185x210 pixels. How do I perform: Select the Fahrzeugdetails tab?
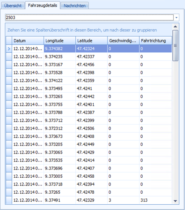[x=42, y=5]
